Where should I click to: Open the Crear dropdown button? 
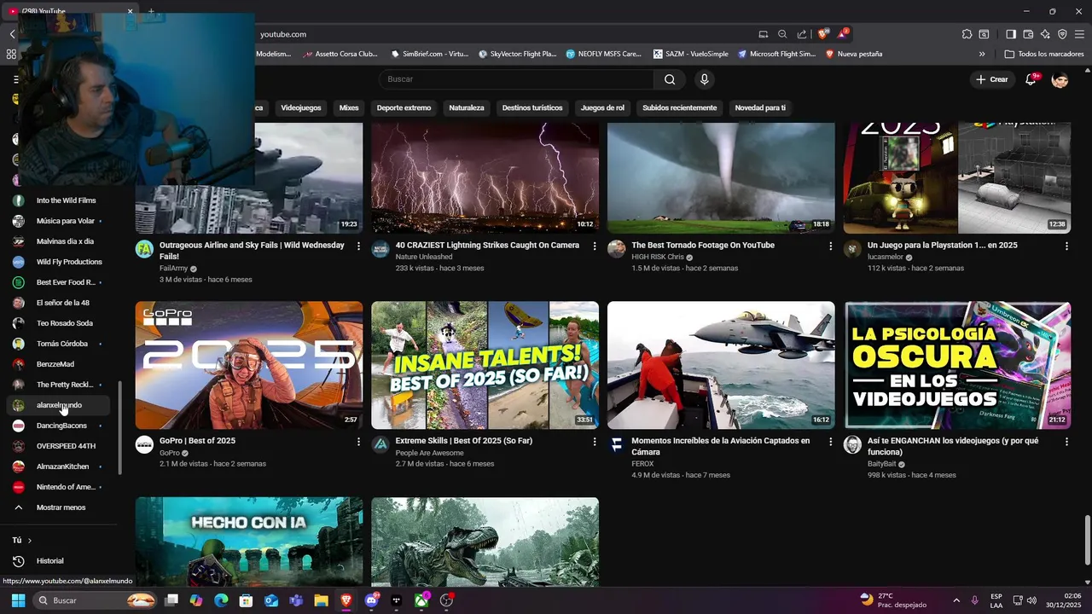992,79
